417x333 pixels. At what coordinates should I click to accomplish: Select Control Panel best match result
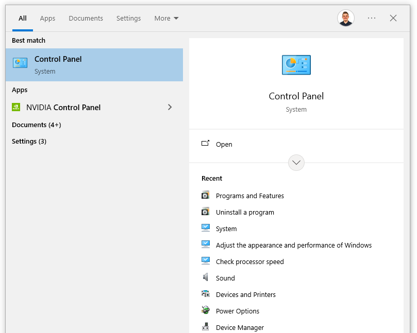point(94,65)
